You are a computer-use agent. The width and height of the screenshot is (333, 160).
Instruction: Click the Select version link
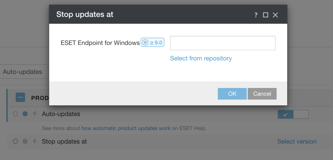(x=297, y=141)
